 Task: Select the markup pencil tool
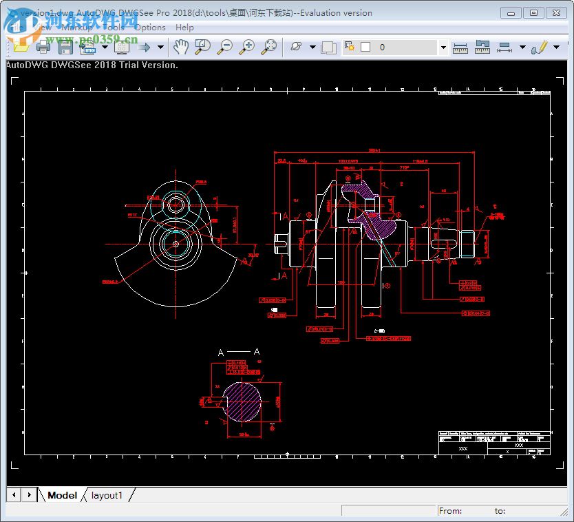pyautogui.click(x=540, y=47)
